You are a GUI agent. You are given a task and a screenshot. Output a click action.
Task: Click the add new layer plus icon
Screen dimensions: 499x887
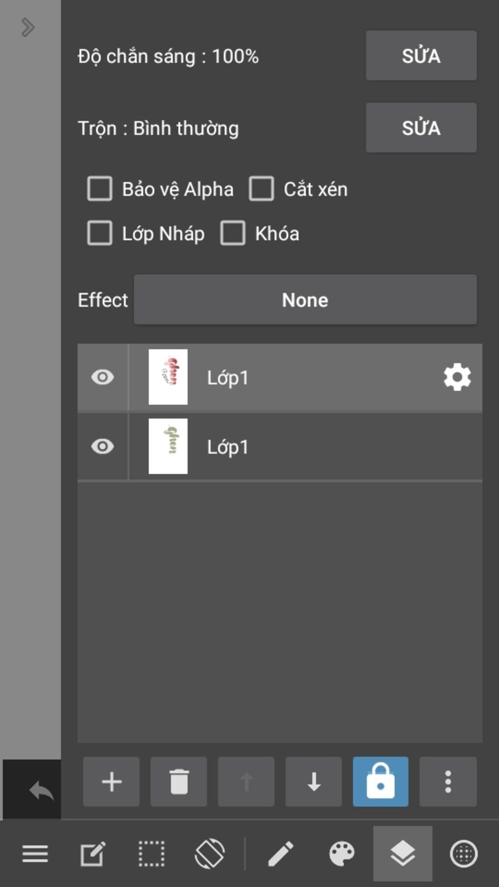(111, 781)
